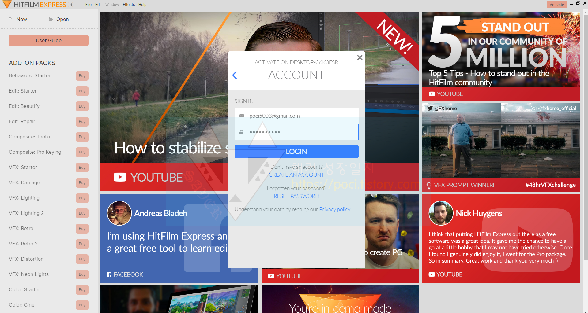Click the lightbulb icon beside VFX PROMPT WINNER
Viewport: 588px width, 313px height.
[x=429, y=185]
